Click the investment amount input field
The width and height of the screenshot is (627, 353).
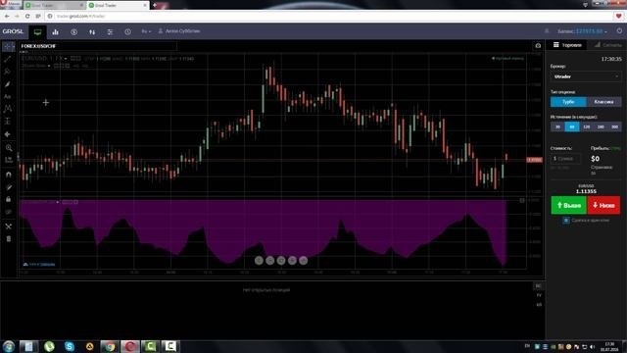(x=565, y=159)
